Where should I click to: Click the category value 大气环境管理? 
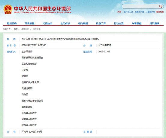(x=104, y=45)
